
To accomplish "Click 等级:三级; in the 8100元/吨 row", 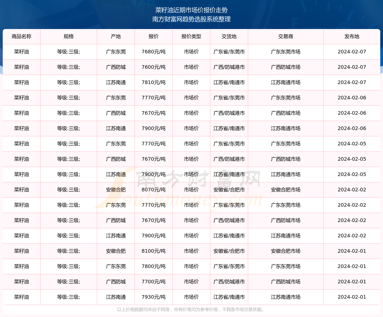I will (69, 251).
